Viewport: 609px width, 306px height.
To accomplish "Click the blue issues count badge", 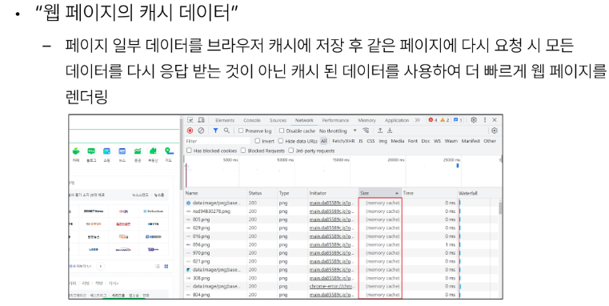I will (x=458, y=120).
